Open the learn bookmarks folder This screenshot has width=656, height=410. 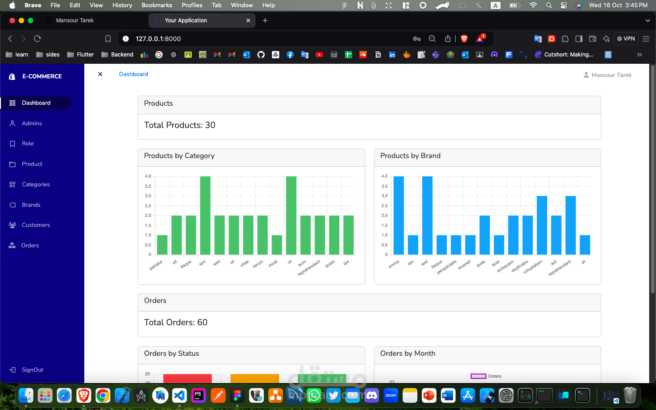pos(17,54)
